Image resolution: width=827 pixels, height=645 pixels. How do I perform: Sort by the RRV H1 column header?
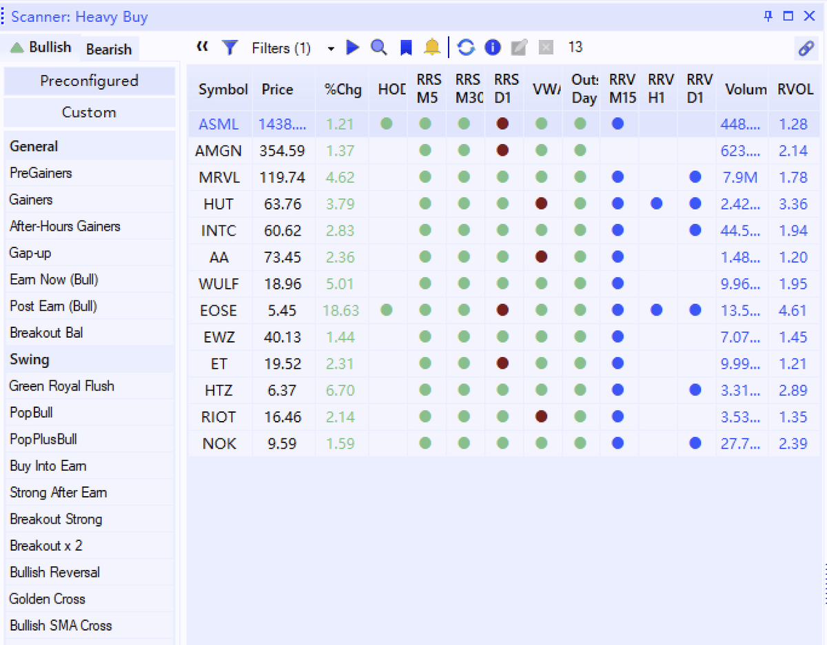point(658,90)
